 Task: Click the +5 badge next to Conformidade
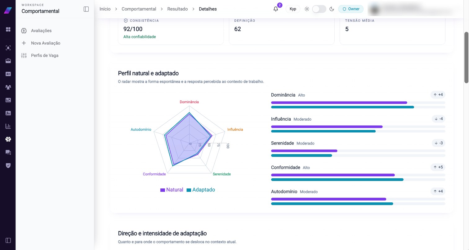(438, 167)
